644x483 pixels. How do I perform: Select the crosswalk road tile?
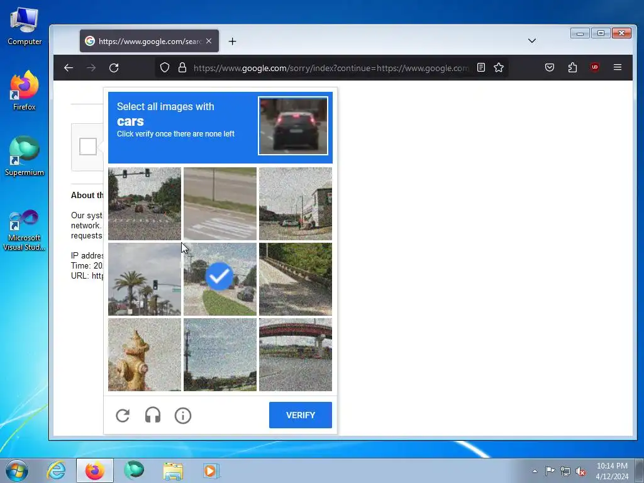(x=220, y=204)
